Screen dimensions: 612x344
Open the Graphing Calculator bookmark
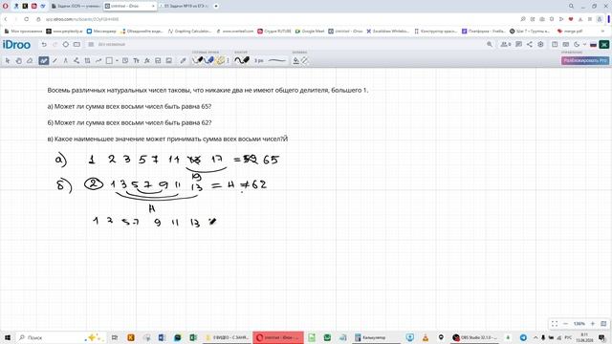pos(190,31)
